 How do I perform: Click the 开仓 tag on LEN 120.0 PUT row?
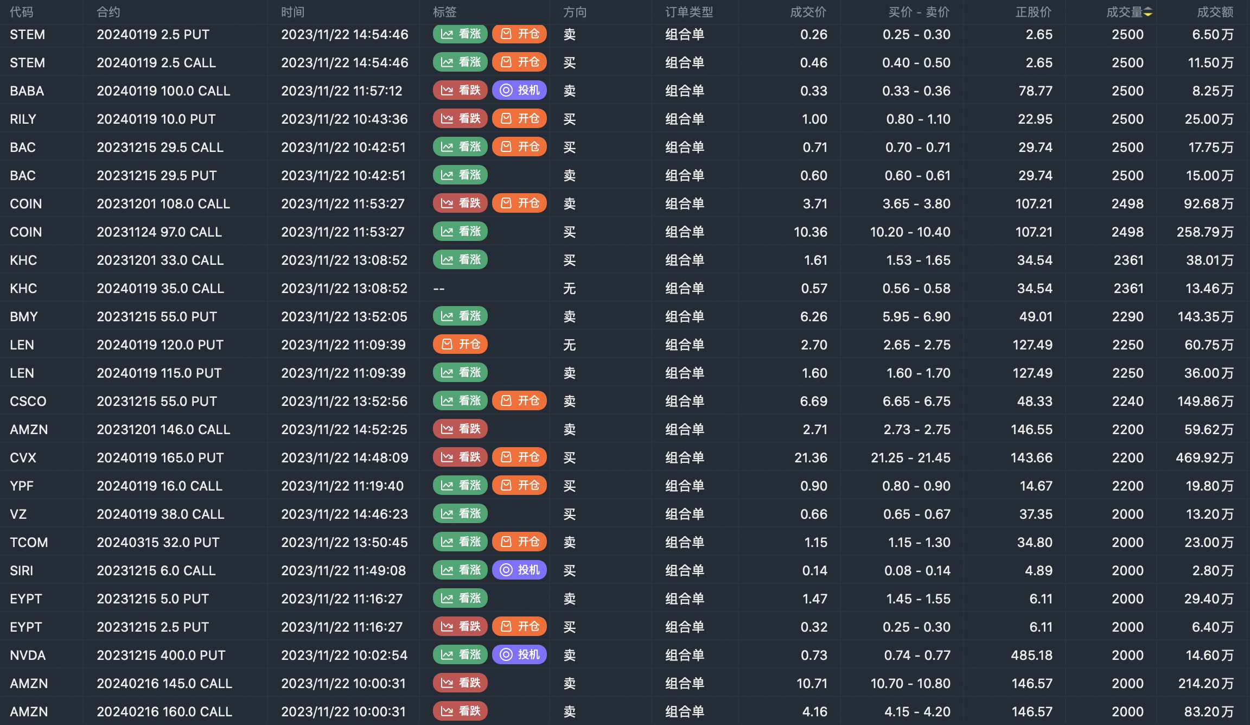(460, 344)
